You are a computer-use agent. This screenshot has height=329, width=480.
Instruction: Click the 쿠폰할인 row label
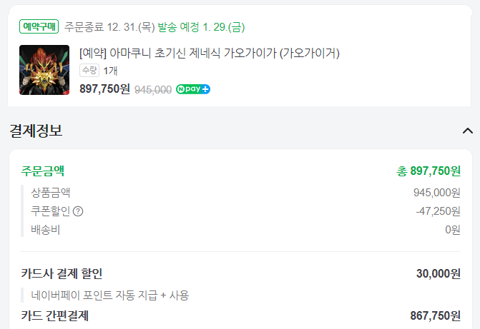tap(50, 211)
